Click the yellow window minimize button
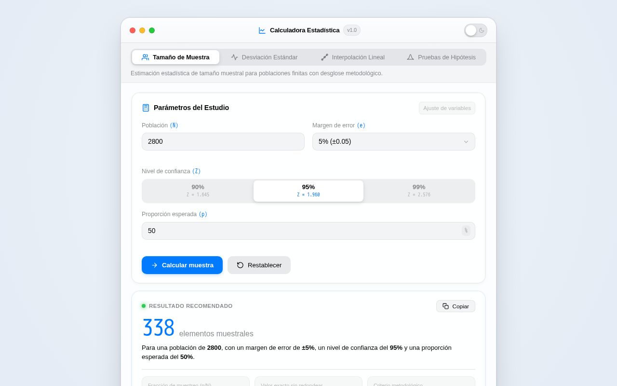617x386 pixels. pos(142,30)
